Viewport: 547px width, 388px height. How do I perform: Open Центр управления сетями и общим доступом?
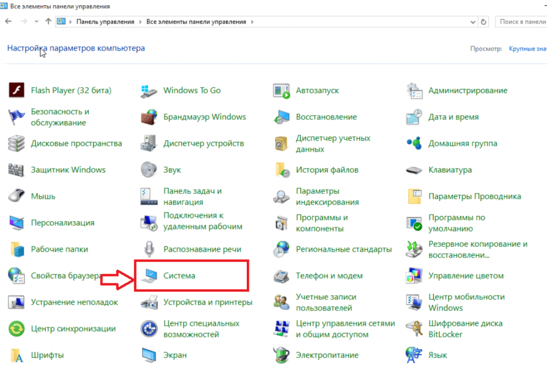[x=346, y=329]
